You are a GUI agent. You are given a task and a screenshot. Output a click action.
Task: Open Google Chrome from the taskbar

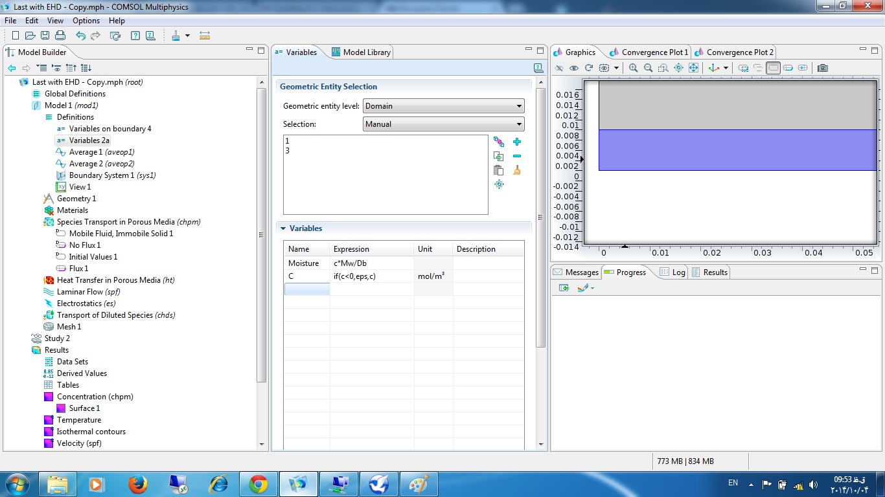pyautogui.click(x=258, y=484)
